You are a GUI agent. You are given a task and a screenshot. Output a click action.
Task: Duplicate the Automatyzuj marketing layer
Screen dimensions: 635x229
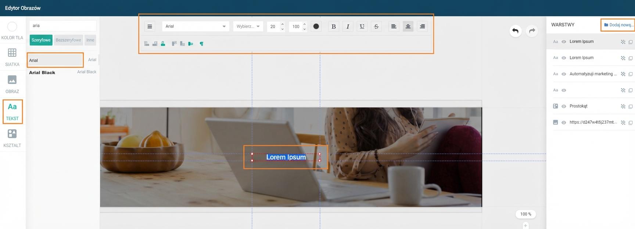click(631, 74)
